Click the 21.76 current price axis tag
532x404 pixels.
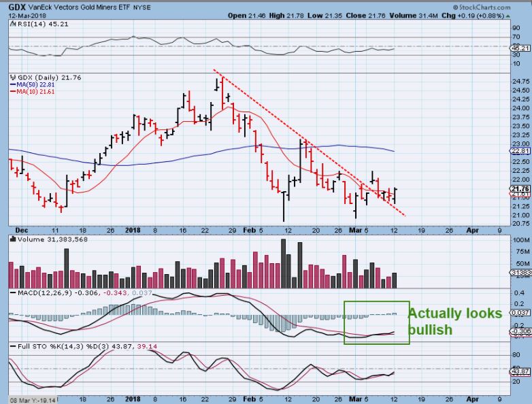pos(520,189)
